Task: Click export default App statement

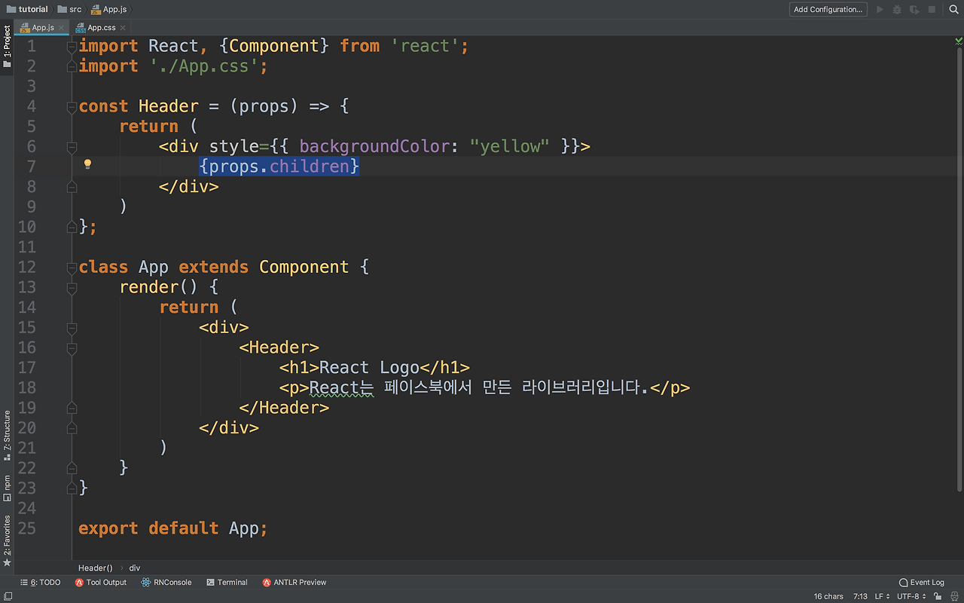Action: click(173, 528)
